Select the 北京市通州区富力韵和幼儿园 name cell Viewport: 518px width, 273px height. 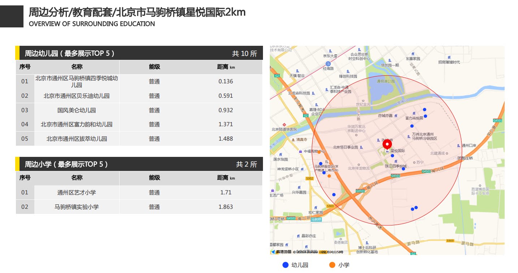click(x=77, y=124)
